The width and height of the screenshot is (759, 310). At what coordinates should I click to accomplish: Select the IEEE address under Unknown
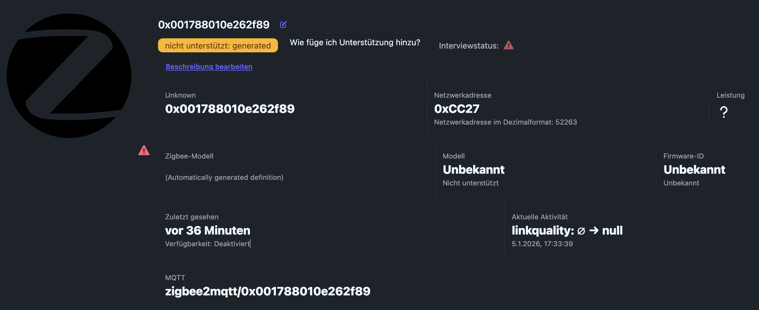click(229, 109)
